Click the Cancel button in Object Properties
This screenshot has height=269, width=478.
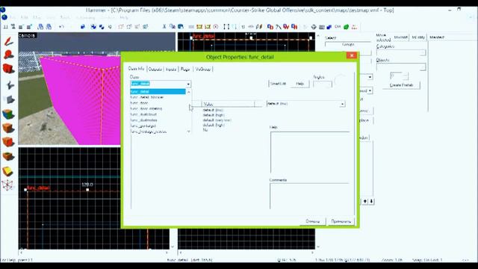pyautogui.click(x=313, y=221)
